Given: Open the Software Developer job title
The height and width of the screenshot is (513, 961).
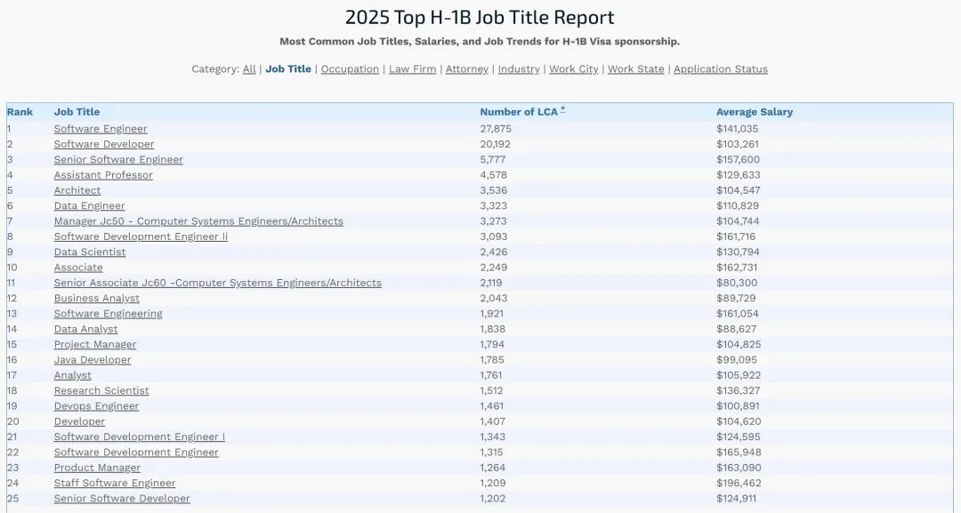Looking at the screenshot, I should (x=104, y=144).
